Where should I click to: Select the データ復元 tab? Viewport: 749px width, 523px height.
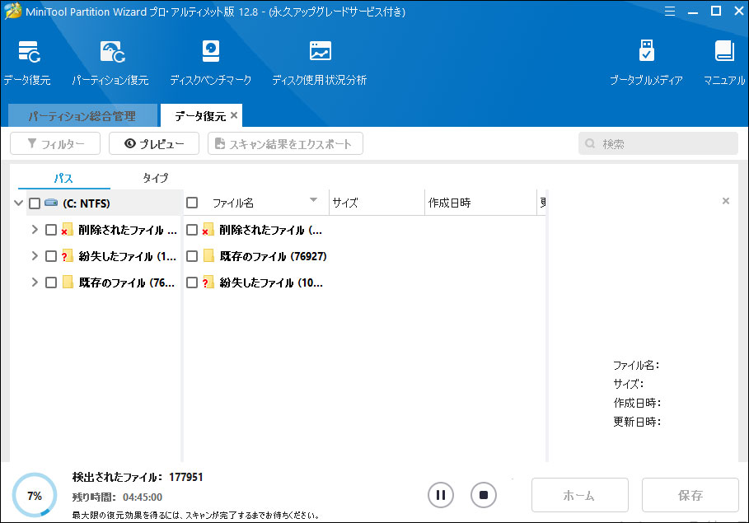click(x=200, y=115)
